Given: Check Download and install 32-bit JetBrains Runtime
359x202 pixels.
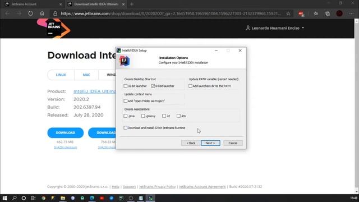Looking at the screenshot, I should pyautogui.click(x=125, y=128).
